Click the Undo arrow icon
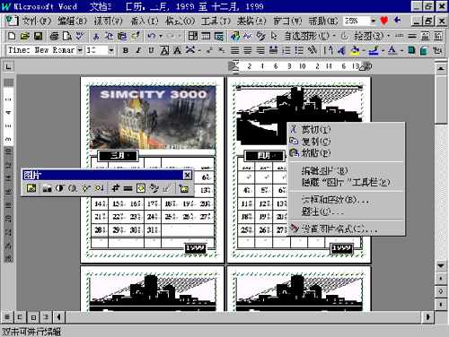Screen dimensions: 449x337 152,36
